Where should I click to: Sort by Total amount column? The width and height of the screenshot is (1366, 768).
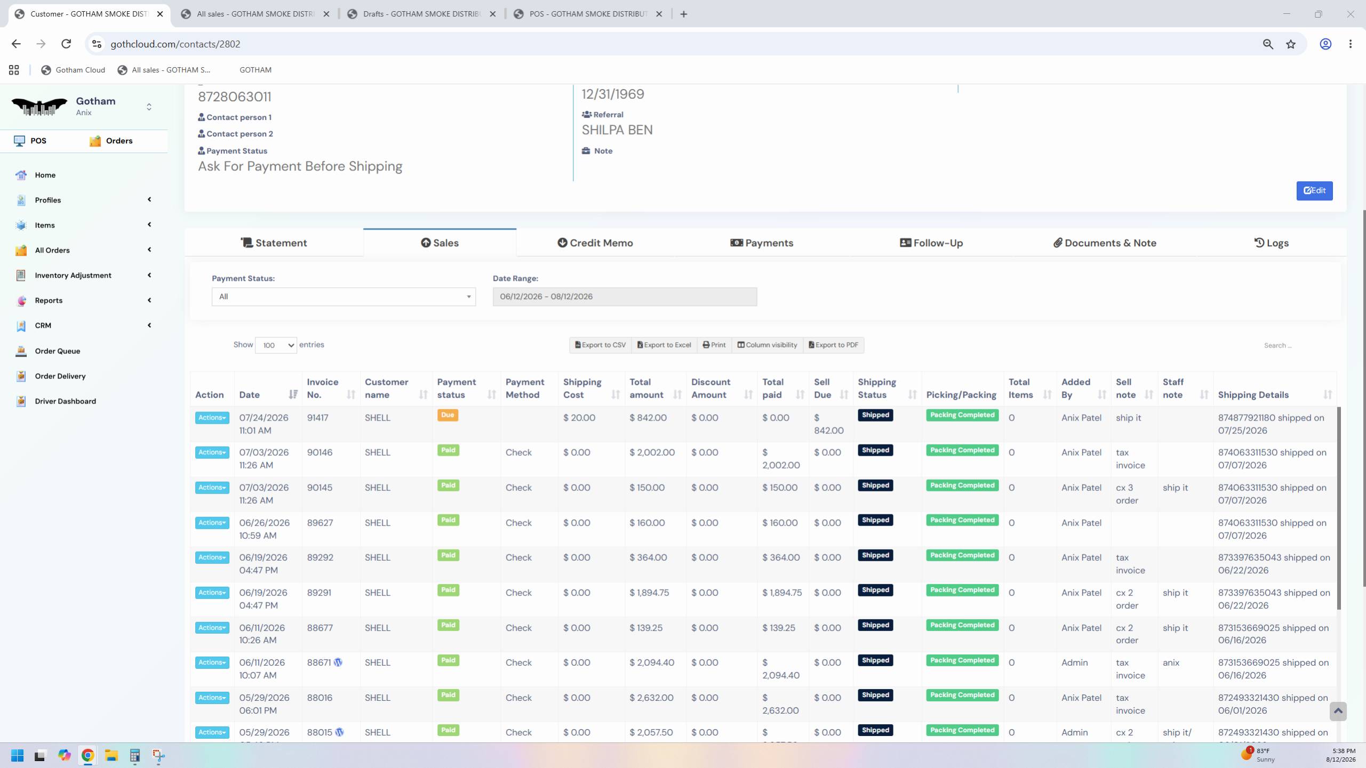[656, 389]
